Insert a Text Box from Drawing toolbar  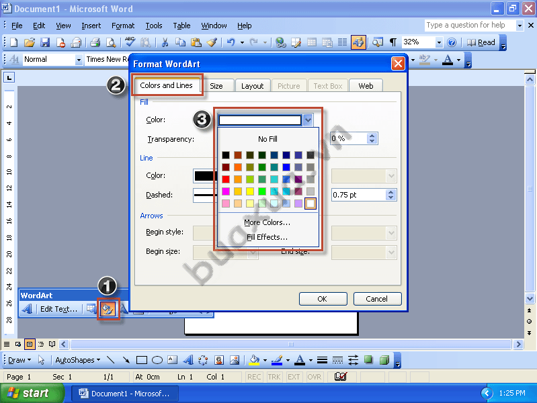[x=172, y=360]
